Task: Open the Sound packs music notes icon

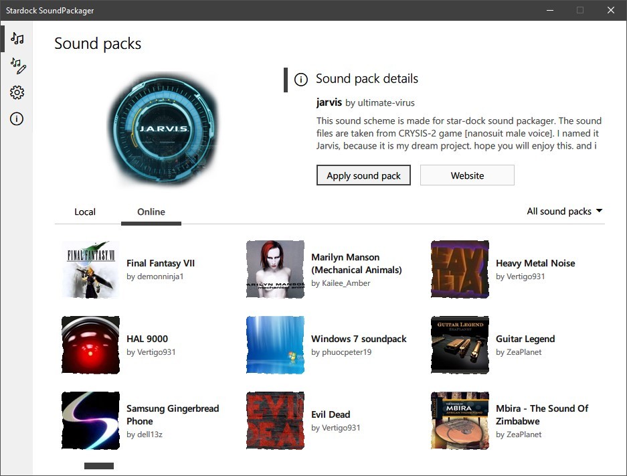Action: (x=17, y=38)
